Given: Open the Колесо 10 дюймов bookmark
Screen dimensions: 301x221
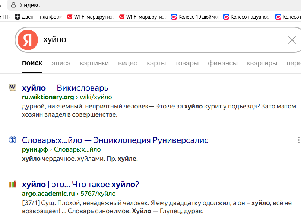Looking at the screenshot, I should 194,17.
